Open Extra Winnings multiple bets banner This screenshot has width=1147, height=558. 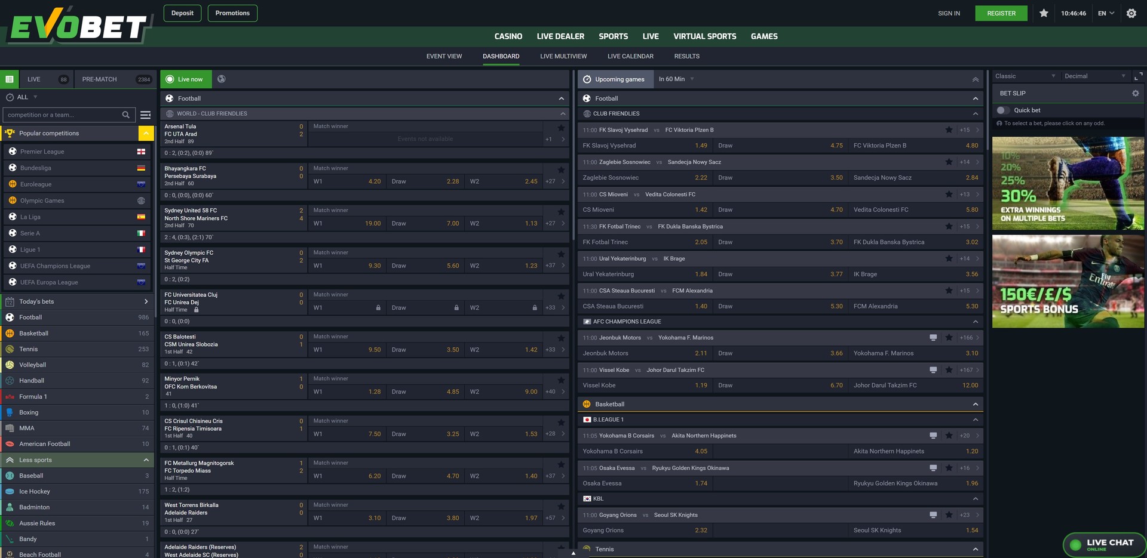1068,183
